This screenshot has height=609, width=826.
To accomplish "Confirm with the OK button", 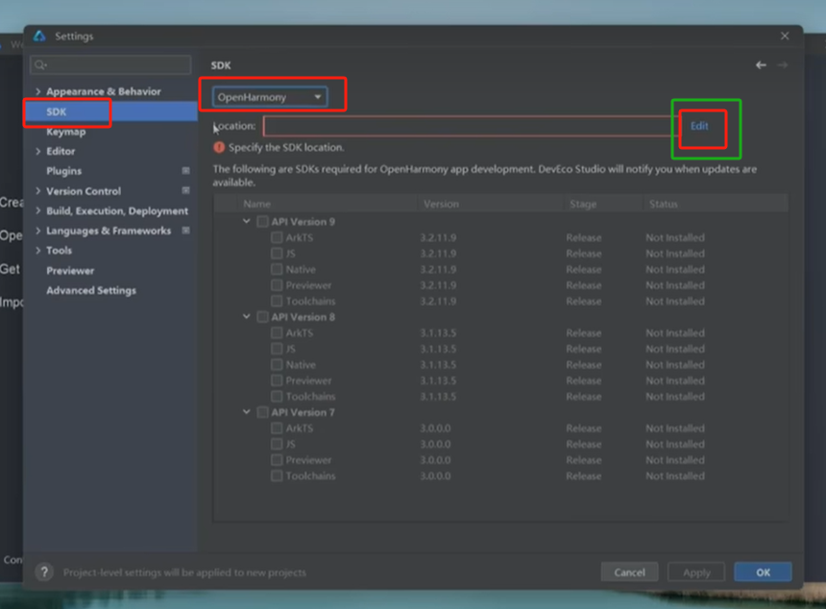I will 763,572.
